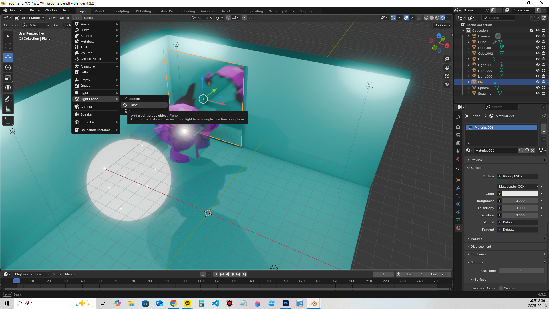Expand Light.002 in the outliner
This screenshot has width=549, height=309.
[468, 71]
